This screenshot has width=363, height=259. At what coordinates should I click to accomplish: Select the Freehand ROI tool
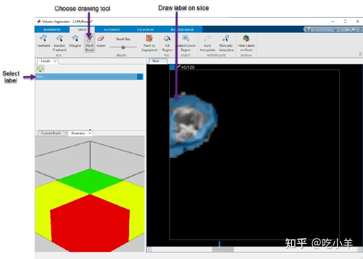click(43, 41)
